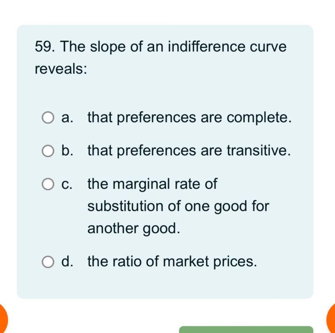Click the word 'reveals:' in the question
The image size is (335, 333).
click(x=60, y=68)
